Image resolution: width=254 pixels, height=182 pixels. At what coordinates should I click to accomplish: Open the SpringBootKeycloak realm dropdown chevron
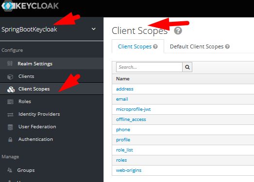[94, 29]
